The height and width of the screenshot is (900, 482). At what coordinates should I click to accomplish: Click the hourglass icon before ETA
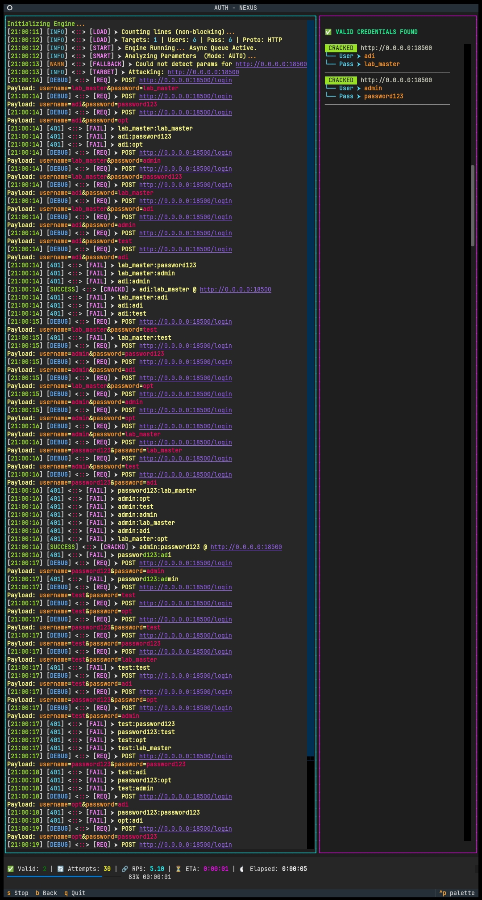[x=179, y=869]
